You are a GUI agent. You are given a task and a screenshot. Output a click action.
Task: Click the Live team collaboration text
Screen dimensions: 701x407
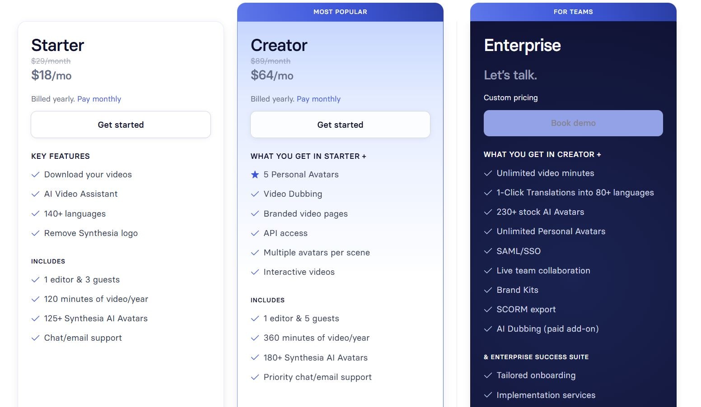(x=543, y=271)
